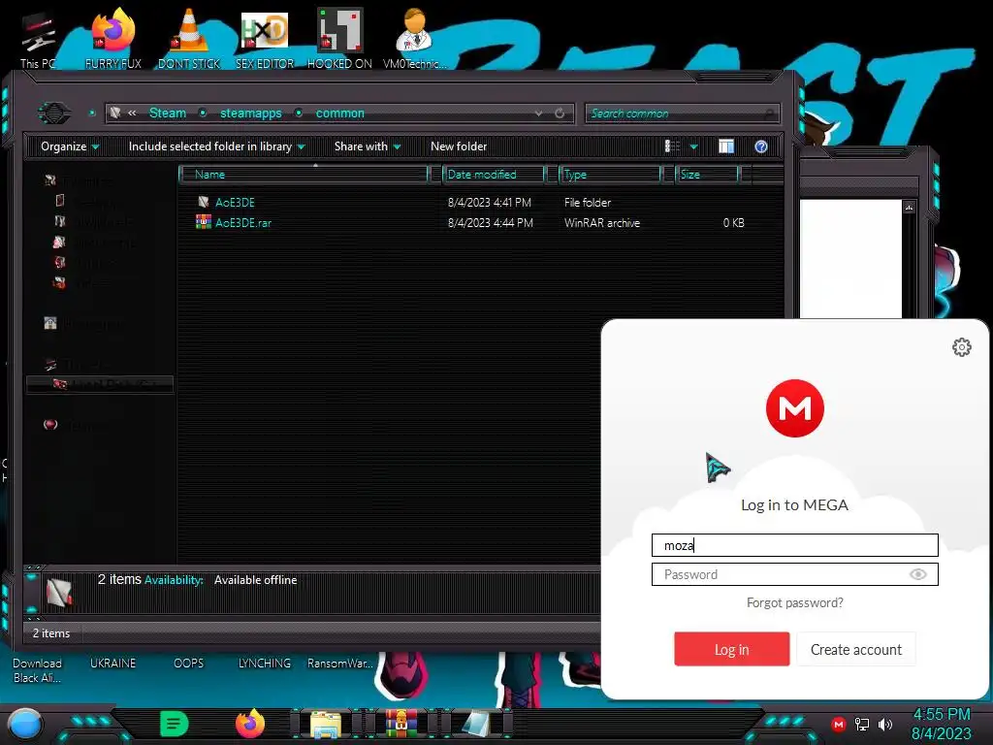This screenshot has height=745, width=993.
Task: Click the AoE3DE folder icon
Action: (204, 202)
